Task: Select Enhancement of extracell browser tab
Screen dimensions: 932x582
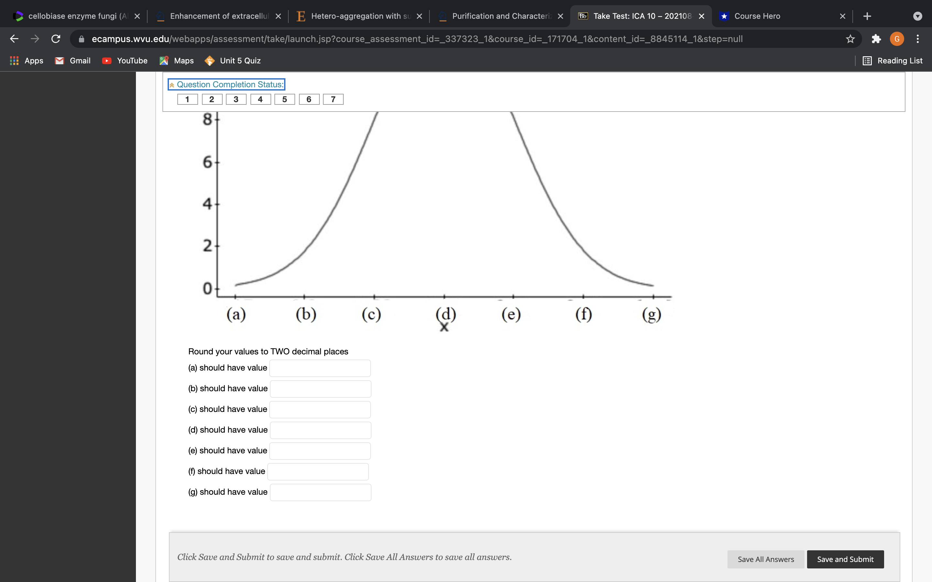Action: point(209,16)
